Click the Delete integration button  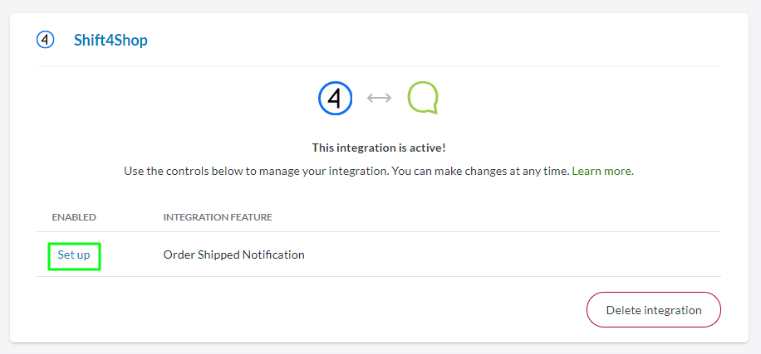[x=653, y=310]
